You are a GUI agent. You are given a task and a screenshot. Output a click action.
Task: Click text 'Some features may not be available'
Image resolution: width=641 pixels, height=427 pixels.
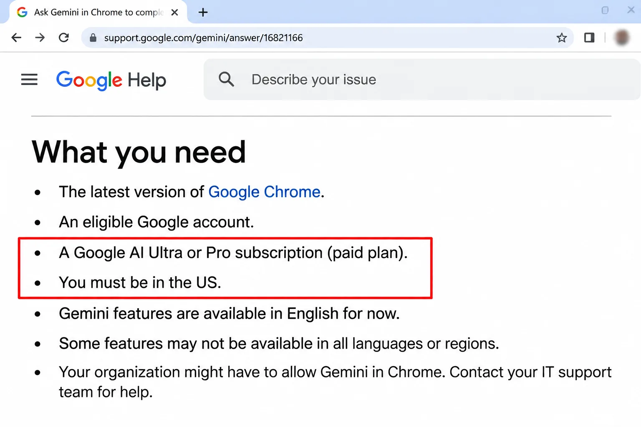(x=186, y=344)
